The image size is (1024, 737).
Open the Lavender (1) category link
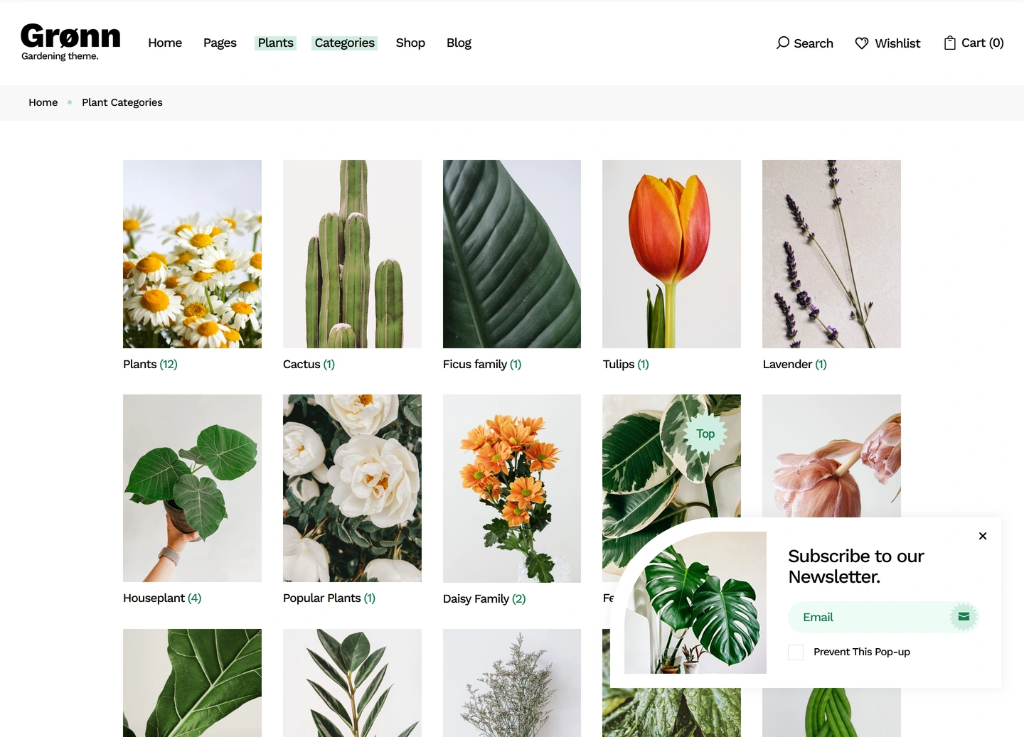click(x=794, y=365)
